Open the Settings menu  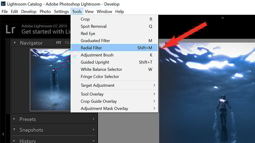click(x=61, y=12)
